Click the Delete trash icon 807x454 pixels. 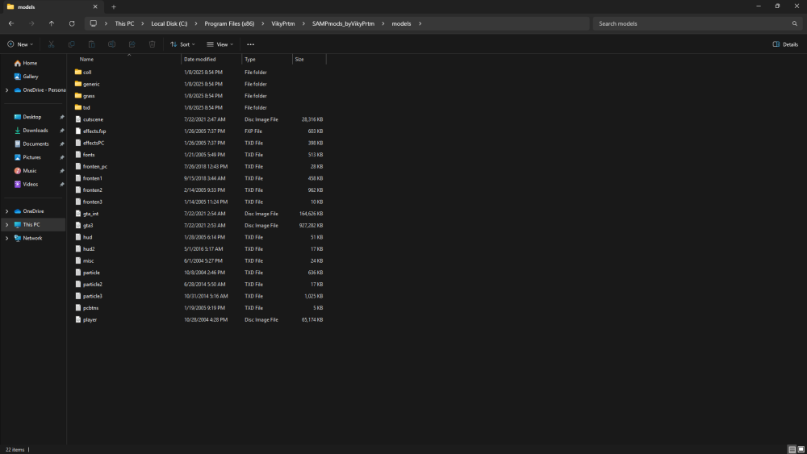coord(152,44)
